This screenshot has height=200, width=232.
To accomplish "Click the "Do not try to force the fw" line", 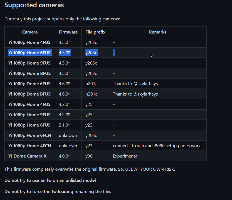I will pos(58,191).
